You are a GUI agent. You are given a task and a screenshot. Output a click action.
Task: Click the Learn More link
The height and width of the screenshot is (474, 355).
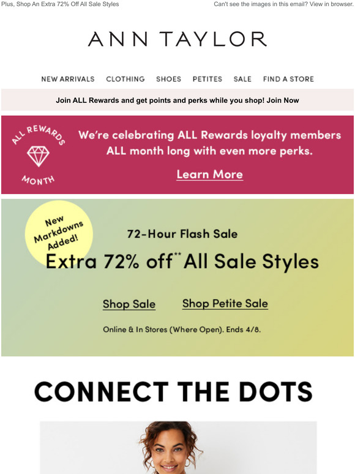(210, 175)
